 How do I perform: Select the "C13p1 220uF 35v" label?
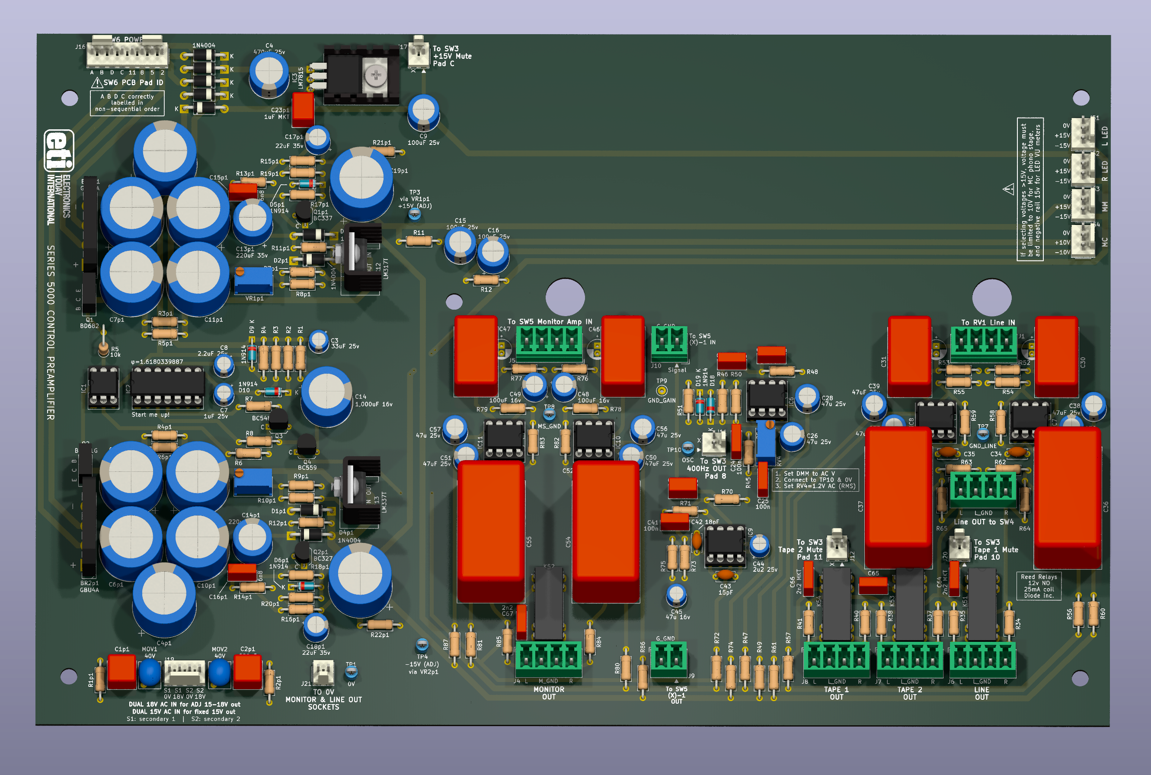[252, 253]
